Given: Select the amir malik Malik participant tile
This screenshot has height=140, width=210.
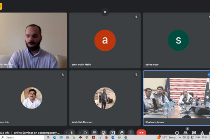Looking at the screenshot, I should coord(105,40).
